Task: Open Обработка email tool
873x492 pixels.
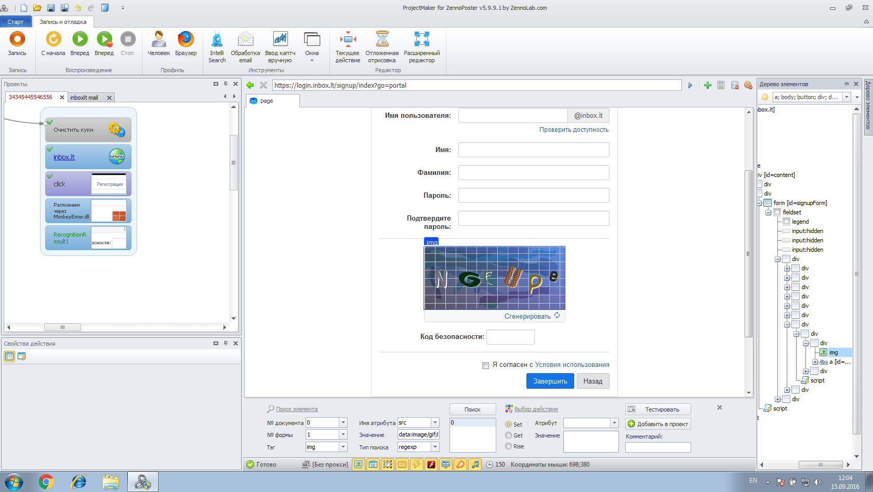Action: [x=245, y=39]
